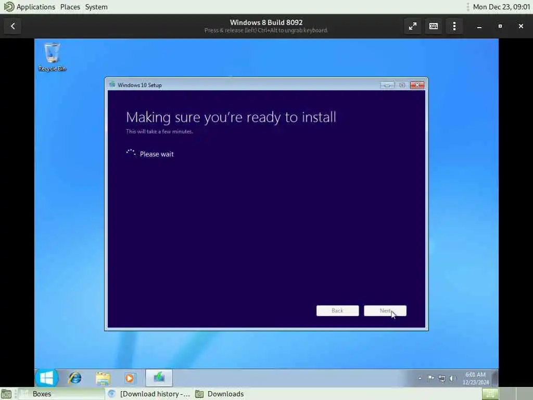Click 'Making sure you're ready to install' heading
Image resolution: width=533 pixels, height=400 pixels.
coord(231,117)
